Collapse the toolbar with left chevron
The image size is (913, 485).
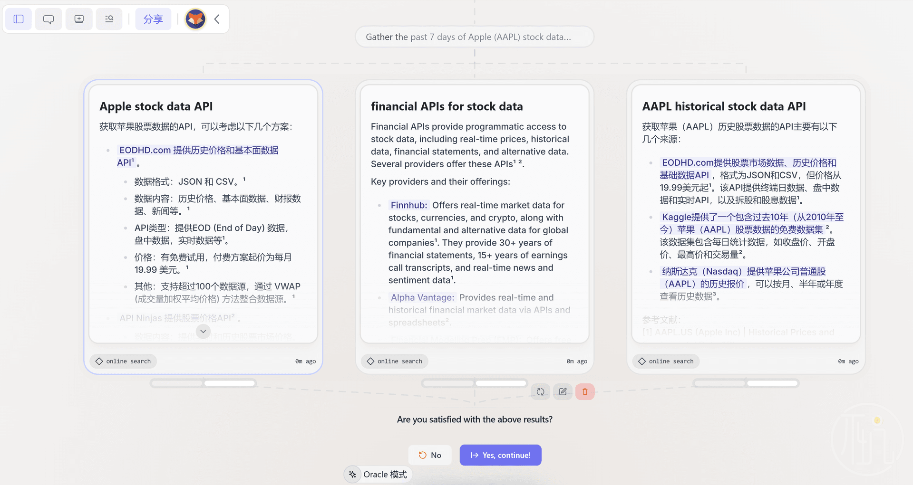(x=217, y=19)
